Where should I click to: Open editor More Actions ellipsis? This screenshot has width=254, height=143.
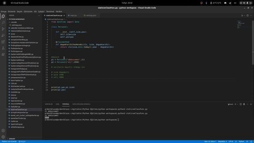point(251,15)
